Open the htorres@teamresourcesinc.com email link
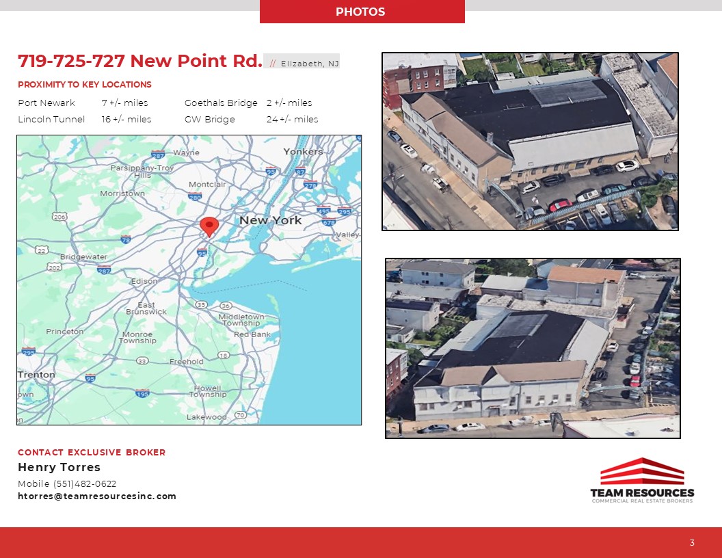Image resolution: width=722 pixels, height=558 pixels. (x=96, y=496)
